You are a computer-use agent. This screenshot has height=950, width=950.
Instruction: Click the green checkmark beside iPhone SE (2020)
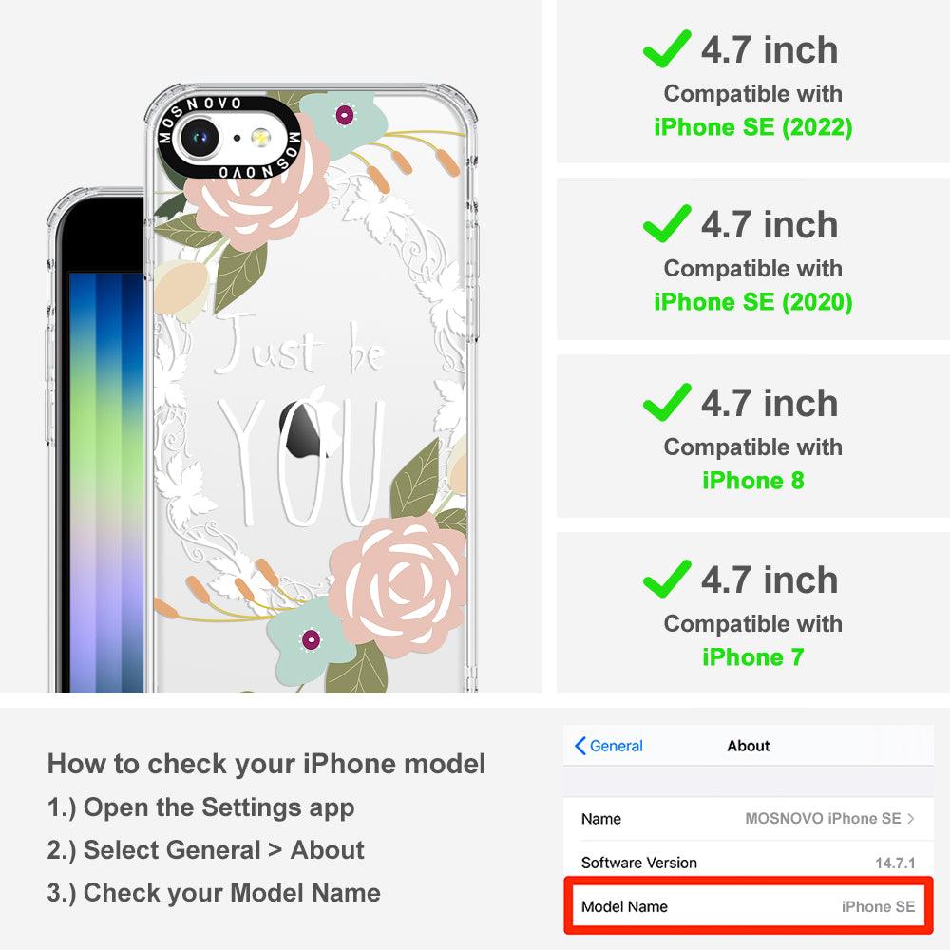667,223
